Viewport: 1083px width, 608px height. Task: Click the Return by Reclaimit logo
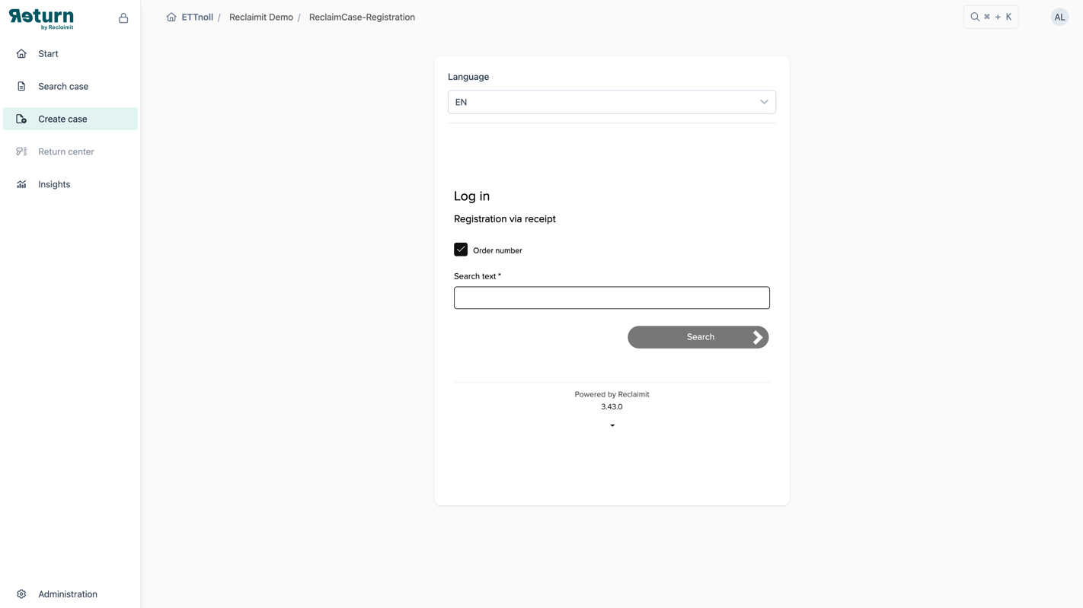click(x=41, y=19)
